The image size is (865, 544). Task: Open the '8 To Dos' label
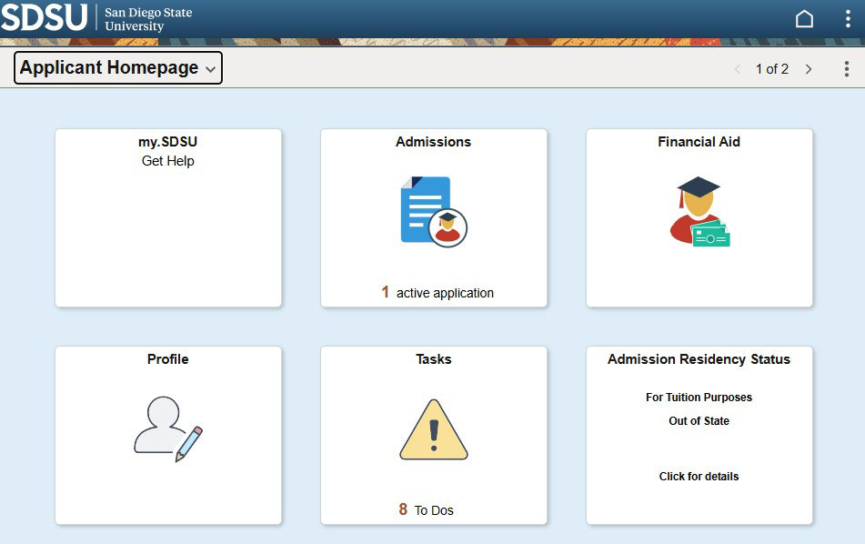coord(426,510)
